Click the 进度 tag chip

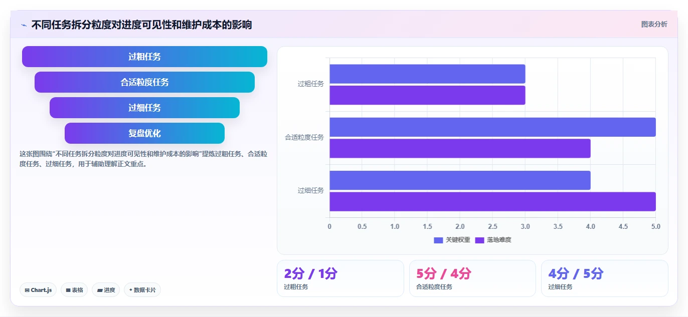(106, 290)
